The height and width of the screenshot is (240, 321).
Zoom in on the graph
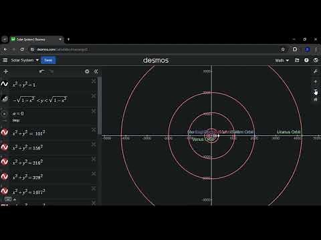click(x=316, y=81)
